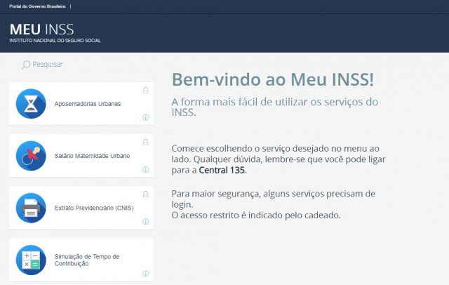Viewport: 449px width, 285px height.
Task: Click the Central 135 bold text
Action: [222, 170]
